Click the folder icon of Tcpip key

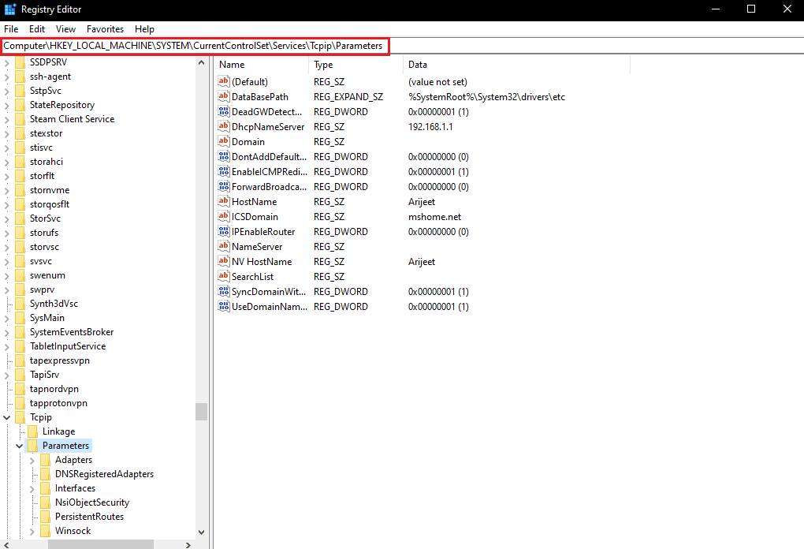point(20,416)
